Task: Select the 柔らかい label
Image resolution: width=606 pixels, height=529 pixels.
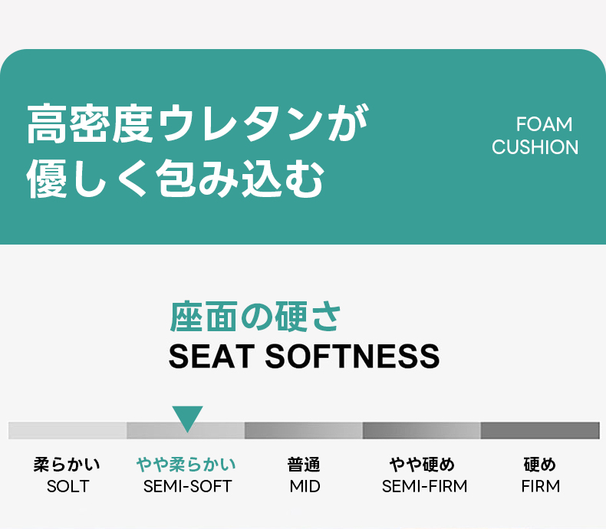Action: click(x=68, y=465)
